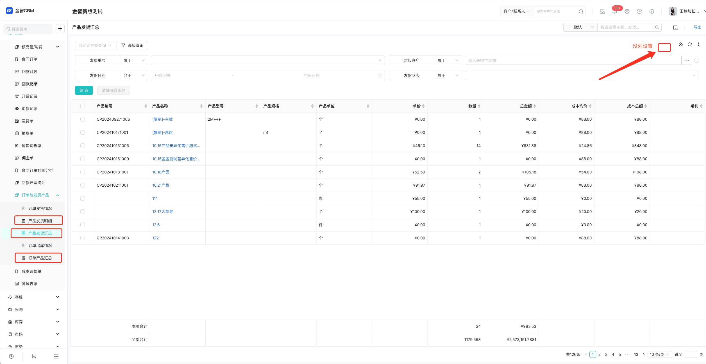Collapse filters with double-chevron icon
Screen dimensions: 706x364
[681, 44]
